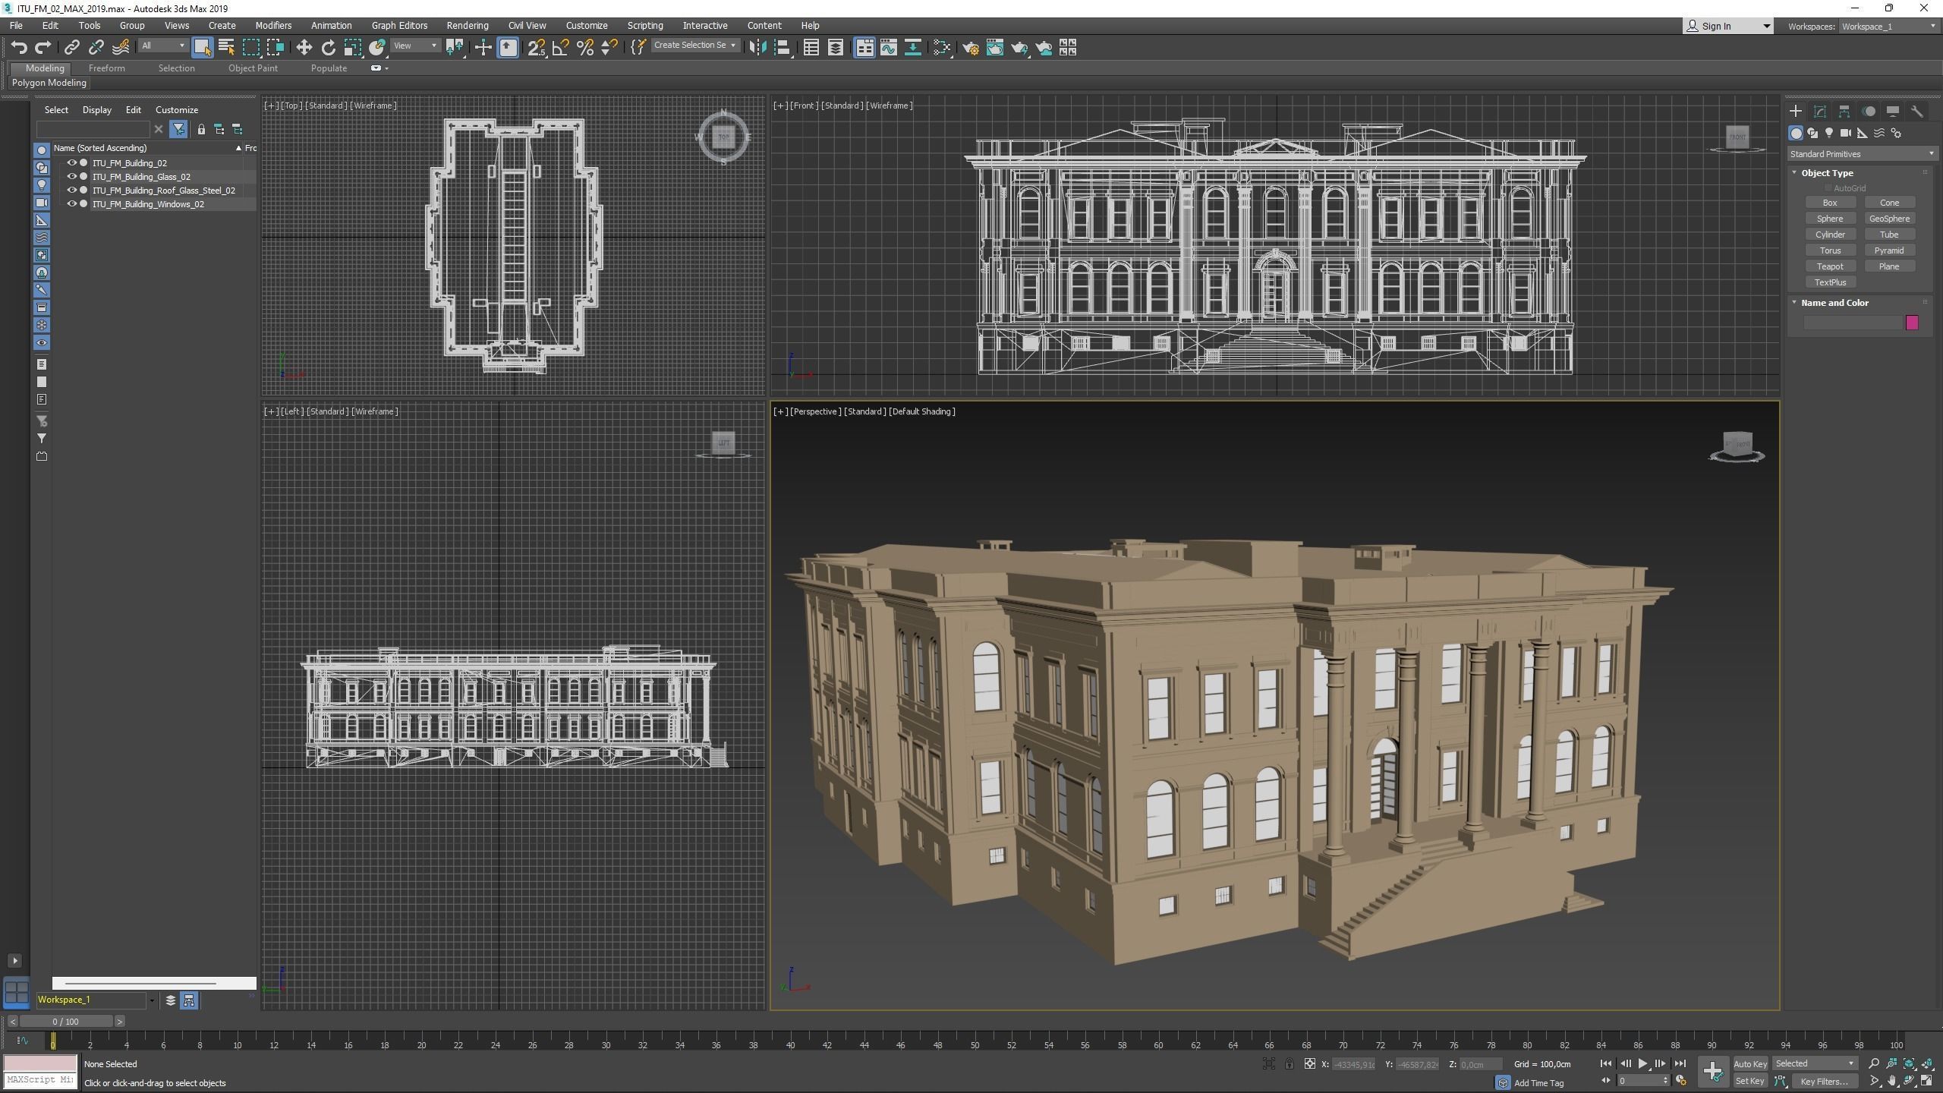
Task: Select the Select and Scale tool
Action: tap(352, 48)
